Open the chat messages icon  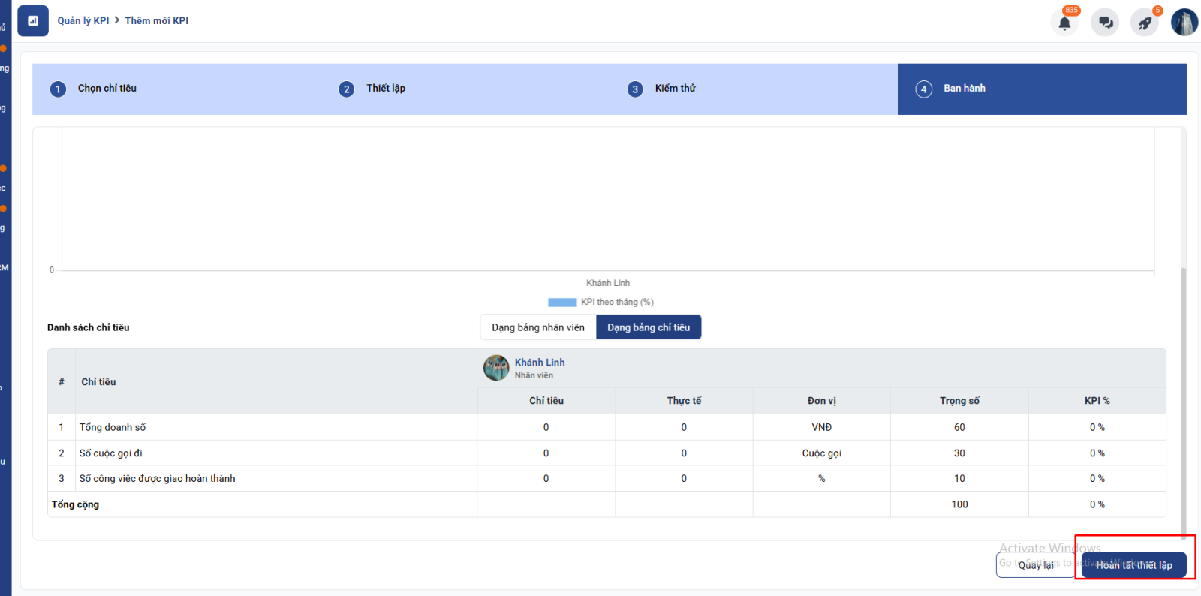coord(1105,23)
